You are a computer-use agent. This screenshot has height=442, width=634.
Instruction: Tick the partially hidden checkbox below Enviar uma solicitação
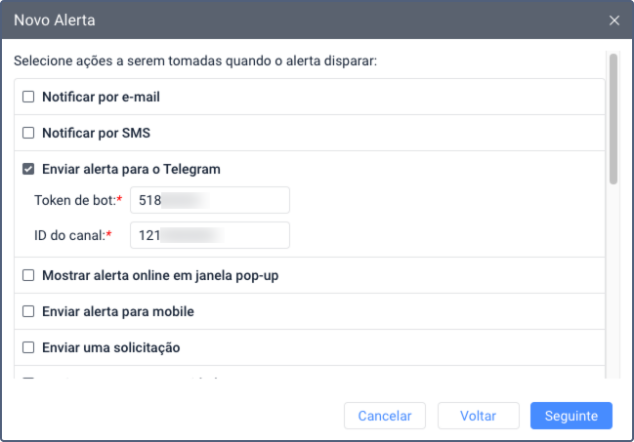(x=28, y=379)
